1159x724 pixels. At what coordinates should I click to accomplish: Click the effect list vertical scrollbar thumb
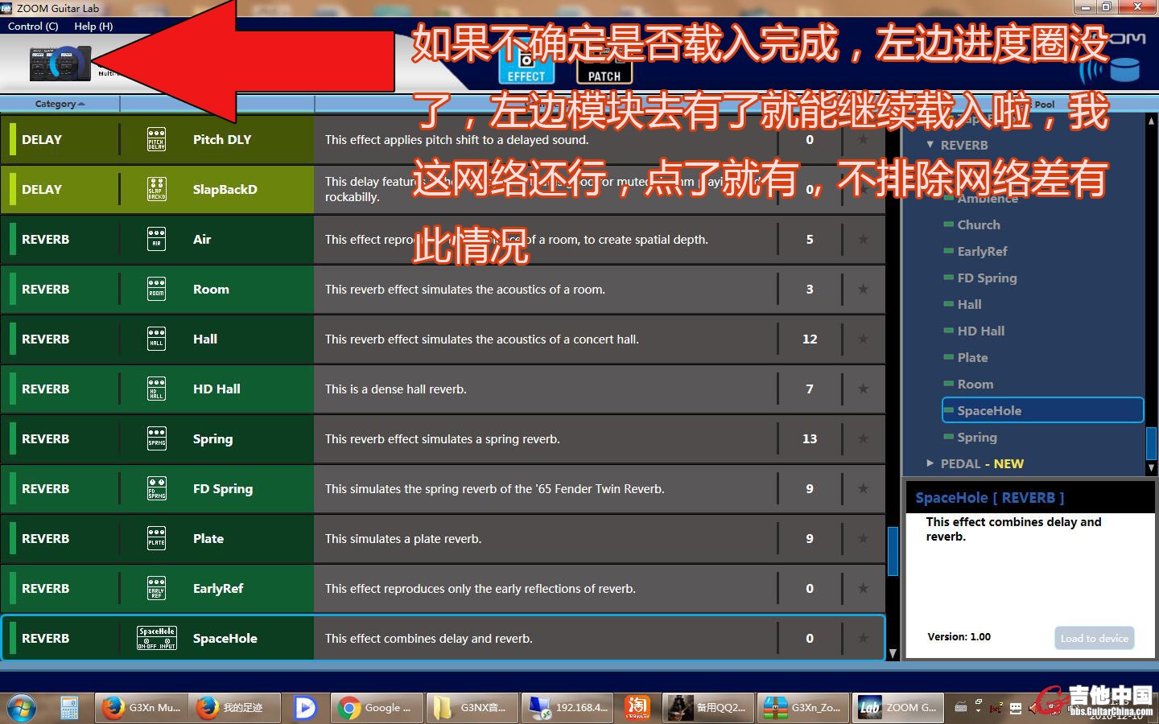pos(893,551)
